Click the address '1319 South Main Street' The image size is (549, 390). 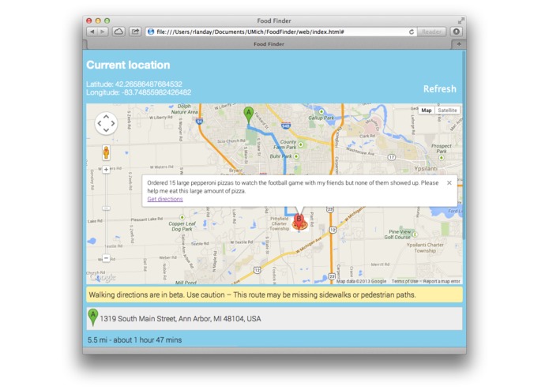[x=180, y=319]
